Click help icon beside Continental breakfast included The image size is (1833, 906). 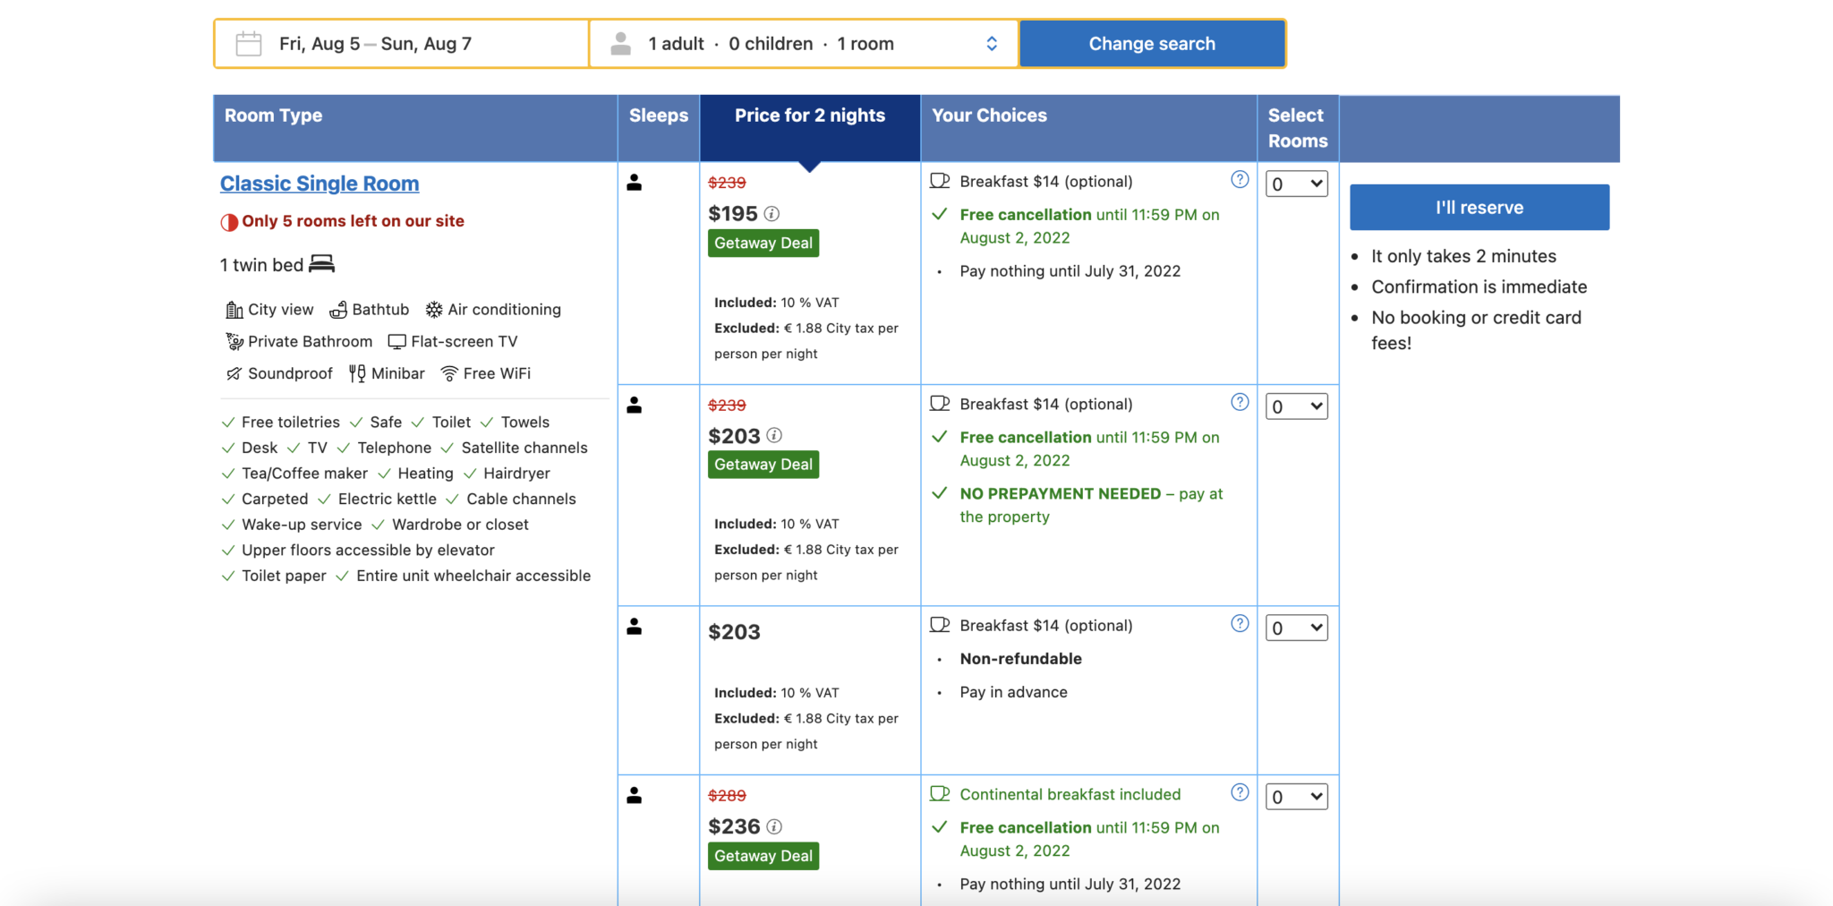pos(1240,792)
